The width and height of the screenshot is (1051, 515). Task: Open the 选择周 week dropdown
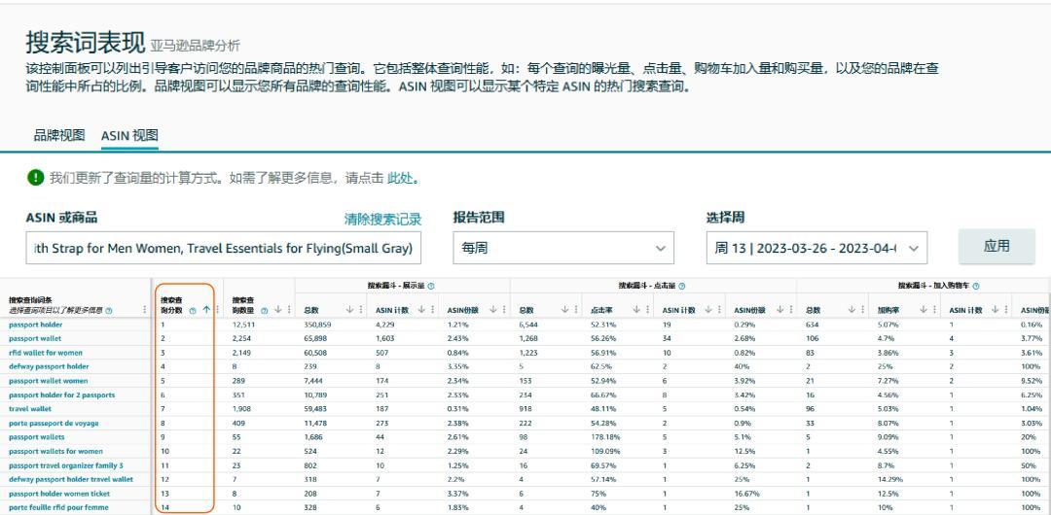click(816, 248)
